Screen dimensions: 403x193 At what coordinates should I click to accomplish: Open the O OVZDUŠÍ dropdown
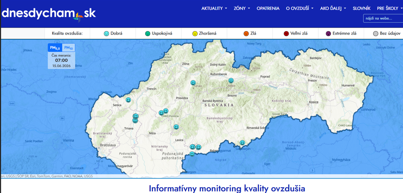[300, 8]
